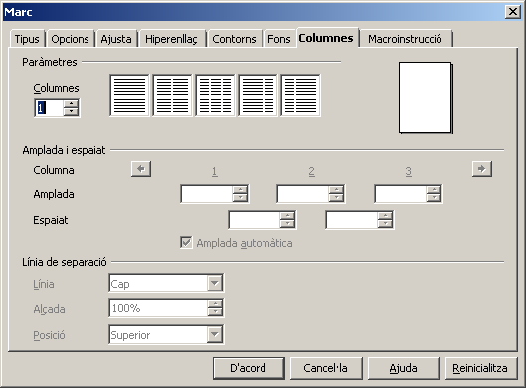This screenshot has height=388, width=526.
Task: Select two columns with wider right preset
Action: [301, 96]
